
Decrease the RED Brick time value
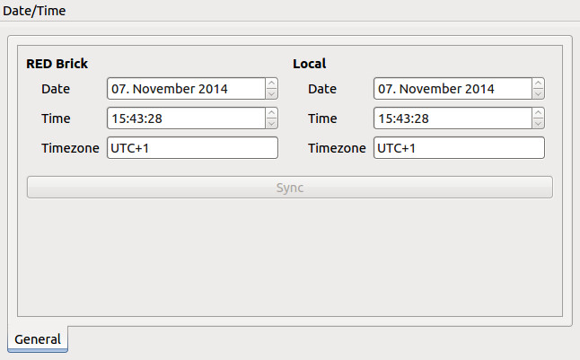tap(271, 123)
